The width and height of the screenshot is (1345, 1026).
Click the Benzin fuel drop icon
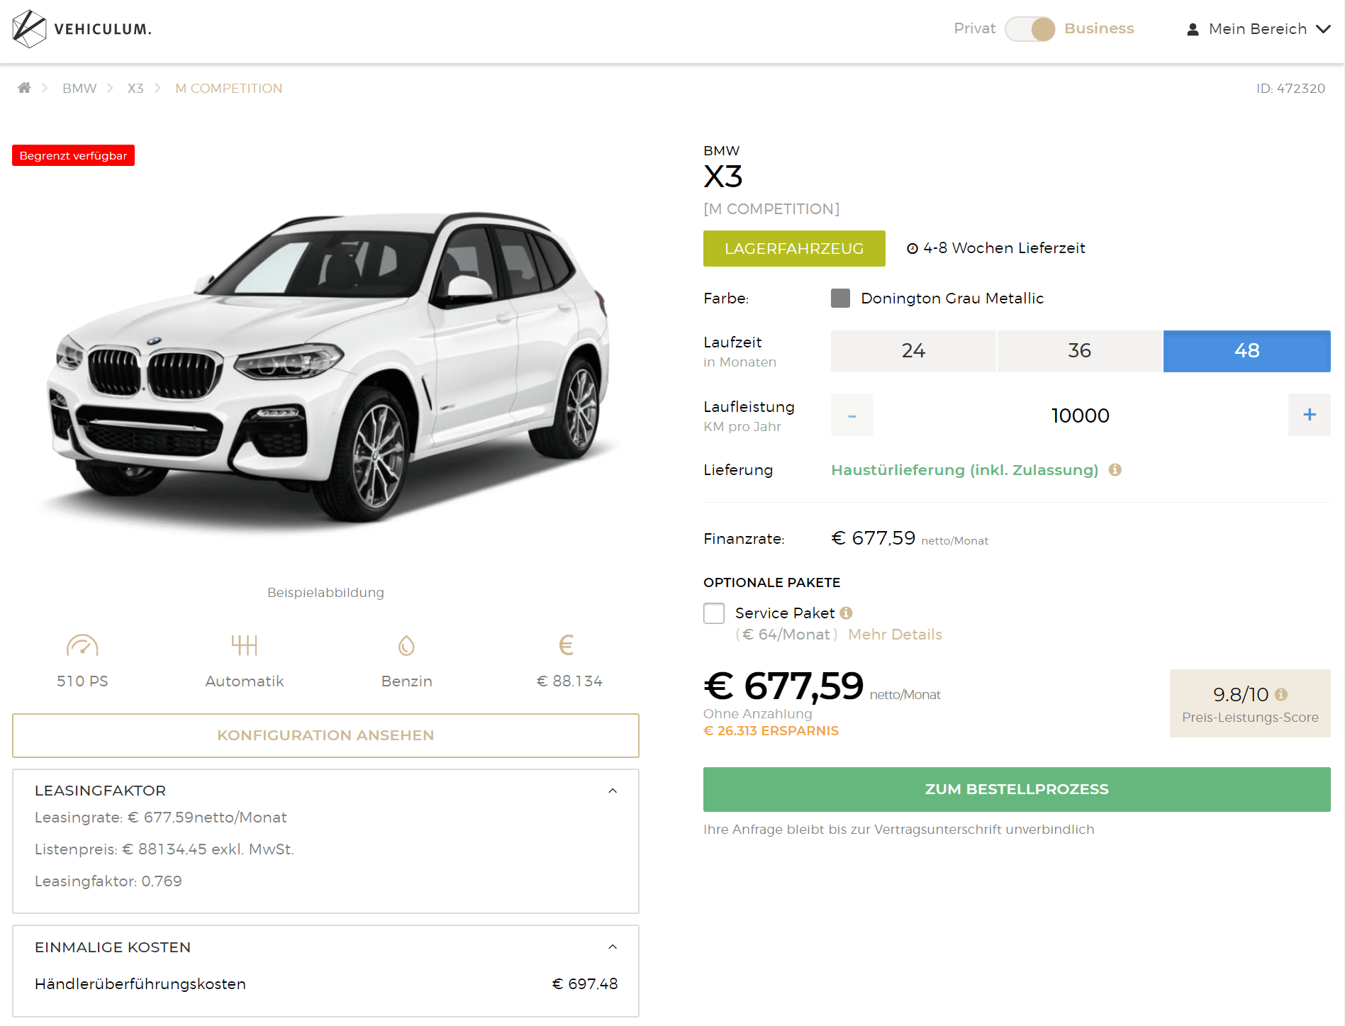(x=406, y=645)
